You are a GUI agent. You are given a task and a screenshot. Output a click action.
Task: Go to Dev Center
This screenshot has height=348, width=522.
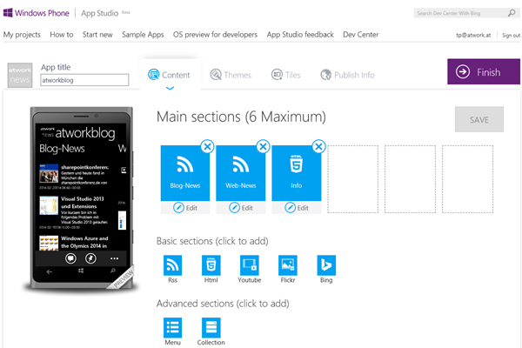[361, 35]
